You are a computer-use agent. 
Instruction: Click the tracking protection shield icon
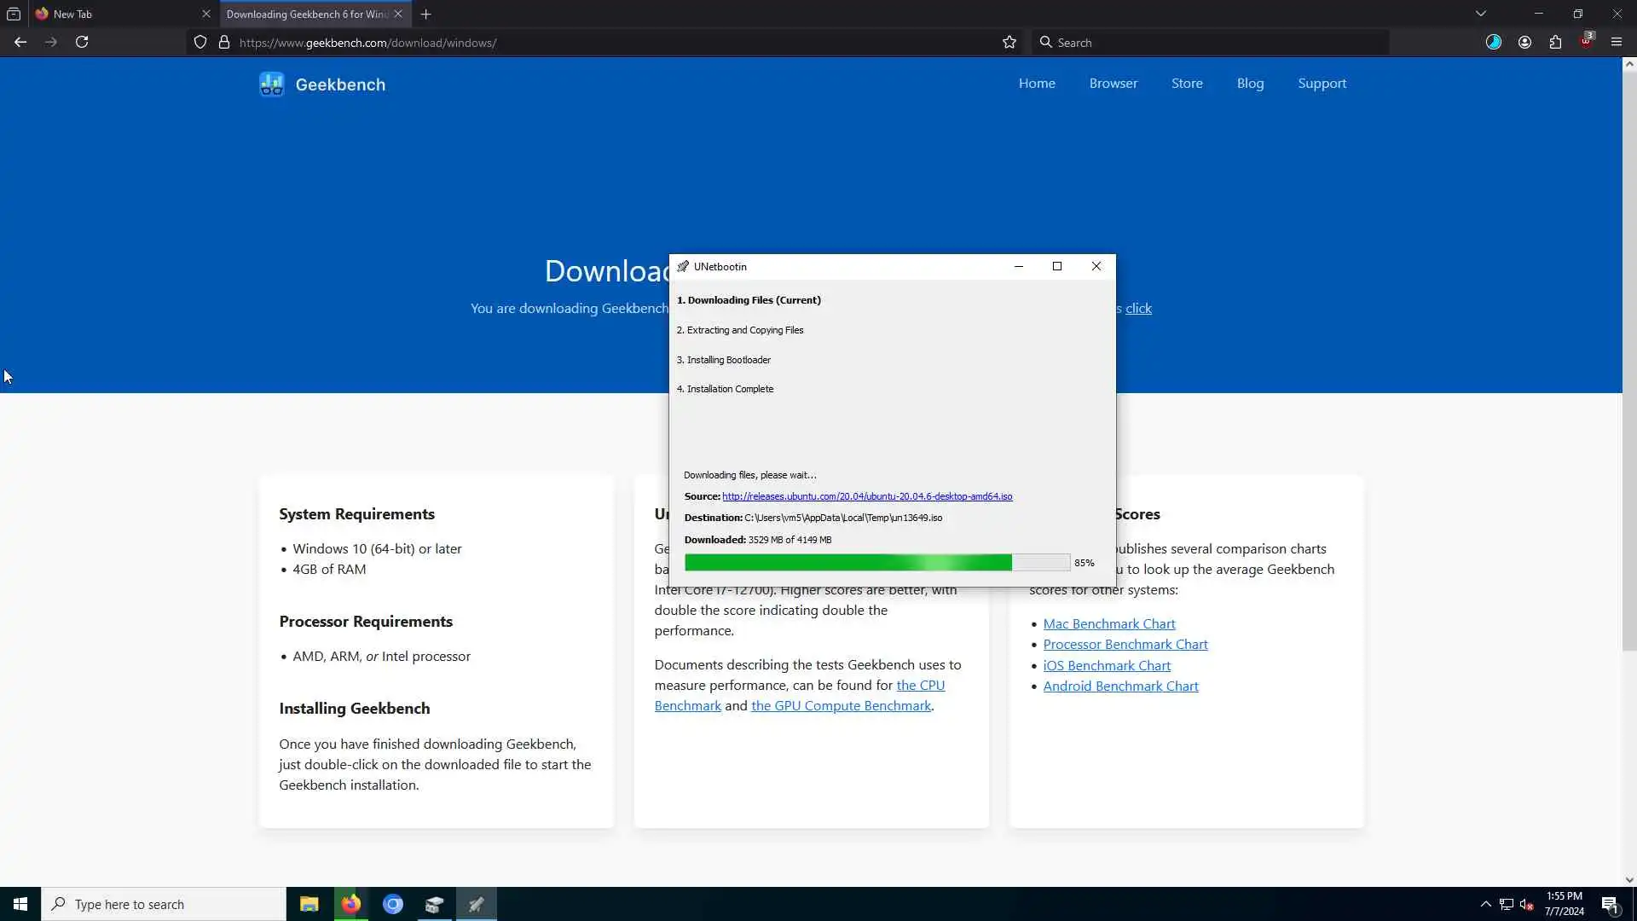point(200,43)
